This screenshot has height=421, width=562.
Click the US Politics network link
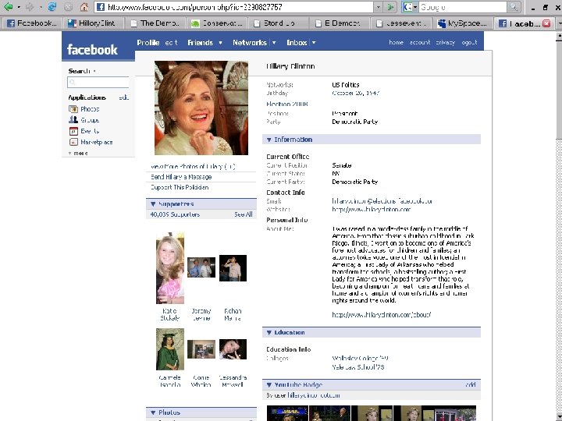[x=346, y=85]
